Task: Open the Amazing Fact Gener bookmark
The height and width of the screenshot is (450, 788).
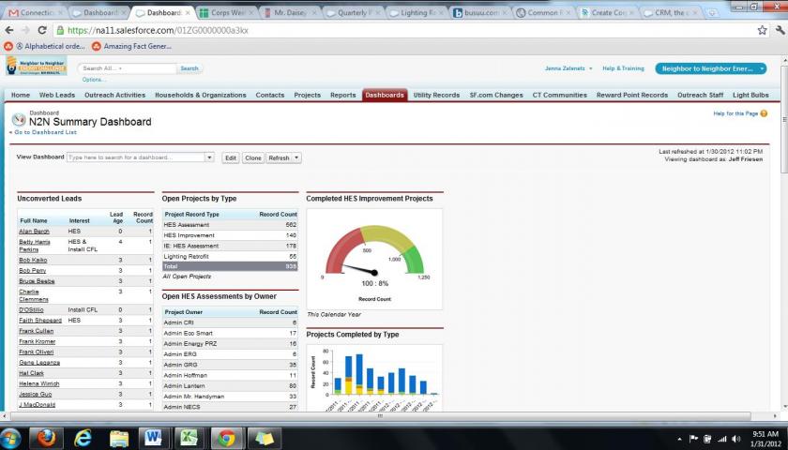Action: pos(131,46)
